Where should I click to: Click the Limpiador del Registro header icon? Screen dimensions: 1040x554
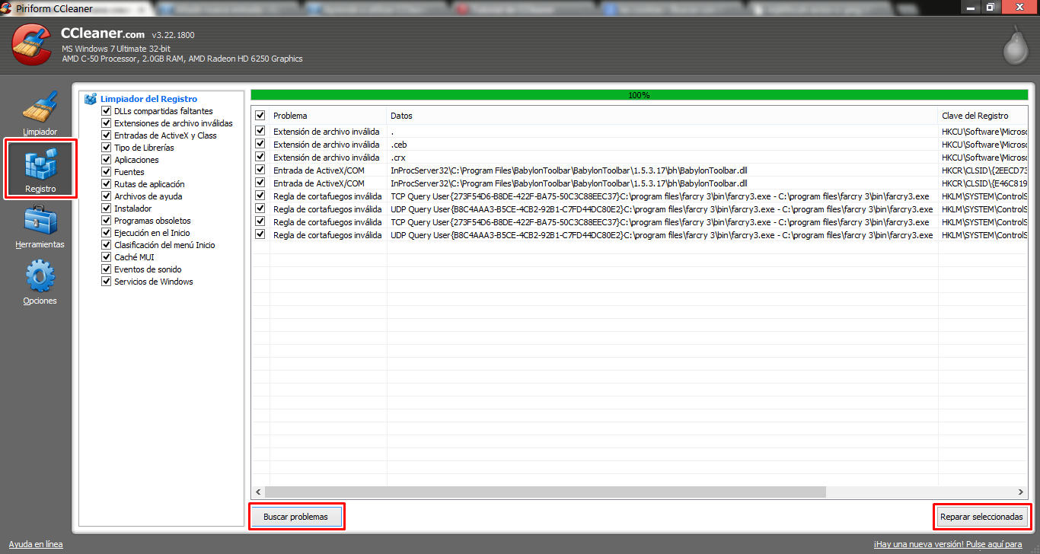[91, 99]
